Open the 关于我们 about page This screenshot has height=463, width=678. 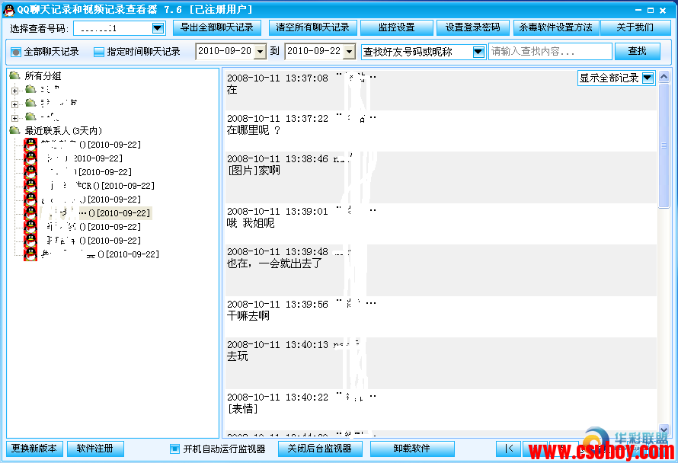tap(635, 27)
